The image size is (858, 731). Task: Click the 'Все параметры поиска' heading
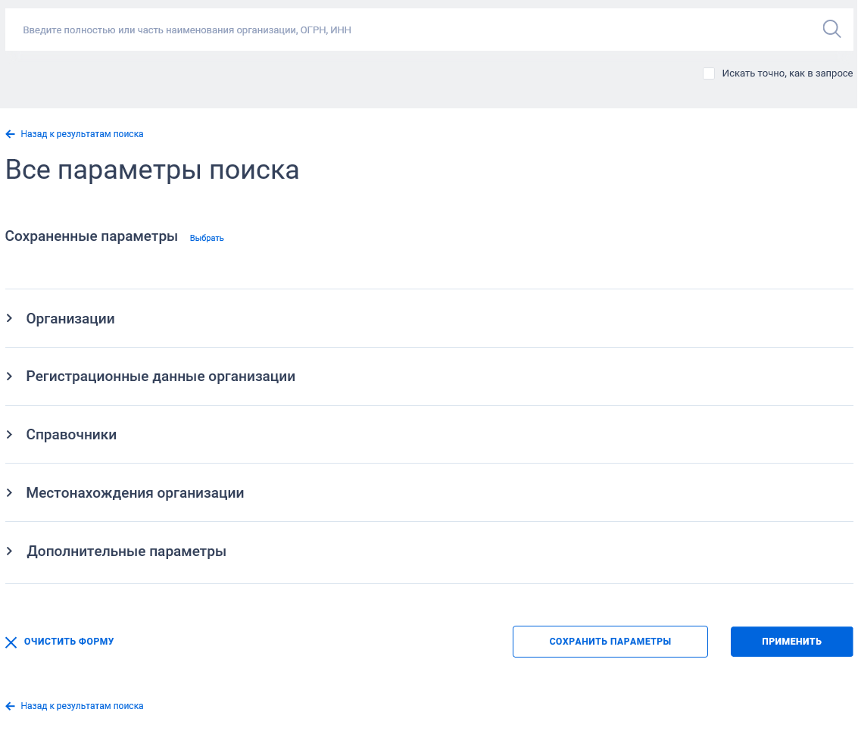click(x=152, y=170)
